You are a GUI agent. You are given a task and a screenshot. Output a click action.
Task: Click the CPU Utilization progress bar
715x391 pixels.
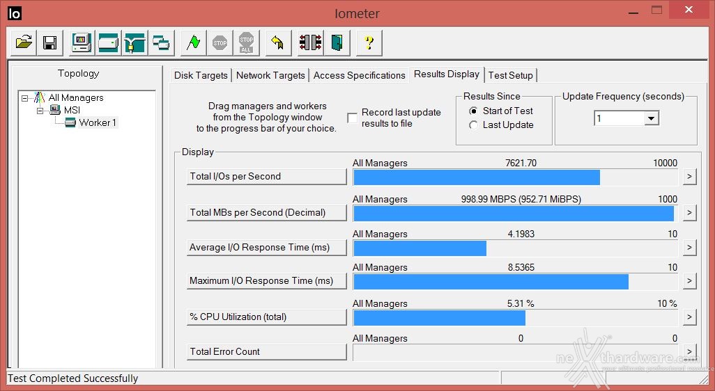(516, 318)
